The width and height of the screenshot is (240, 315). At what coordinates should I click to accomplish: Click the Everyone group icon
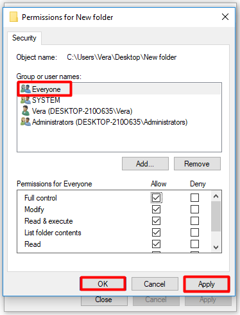point(26,89)
